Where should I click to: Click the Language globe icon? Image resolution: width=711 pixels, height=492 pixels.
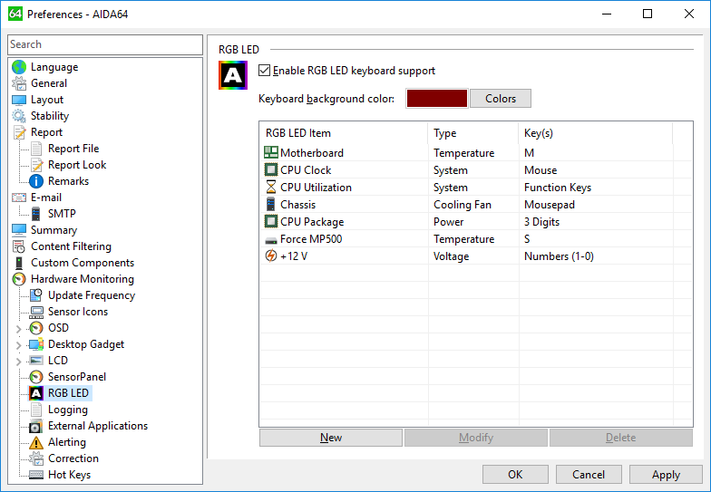pos(19,67)
